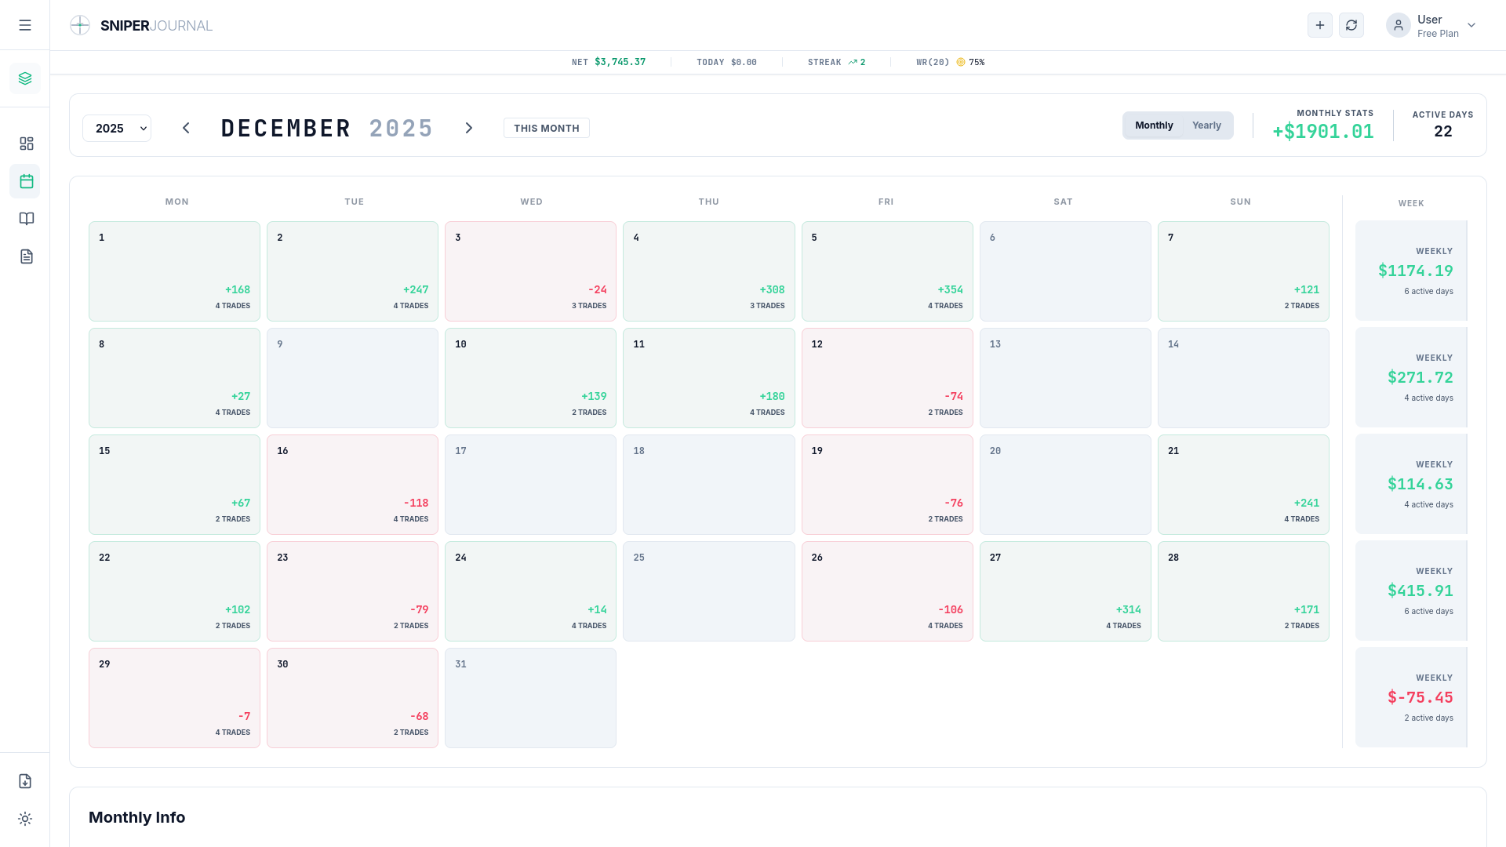
Task: Select December 5 with +354
Action: pos(887,271)
